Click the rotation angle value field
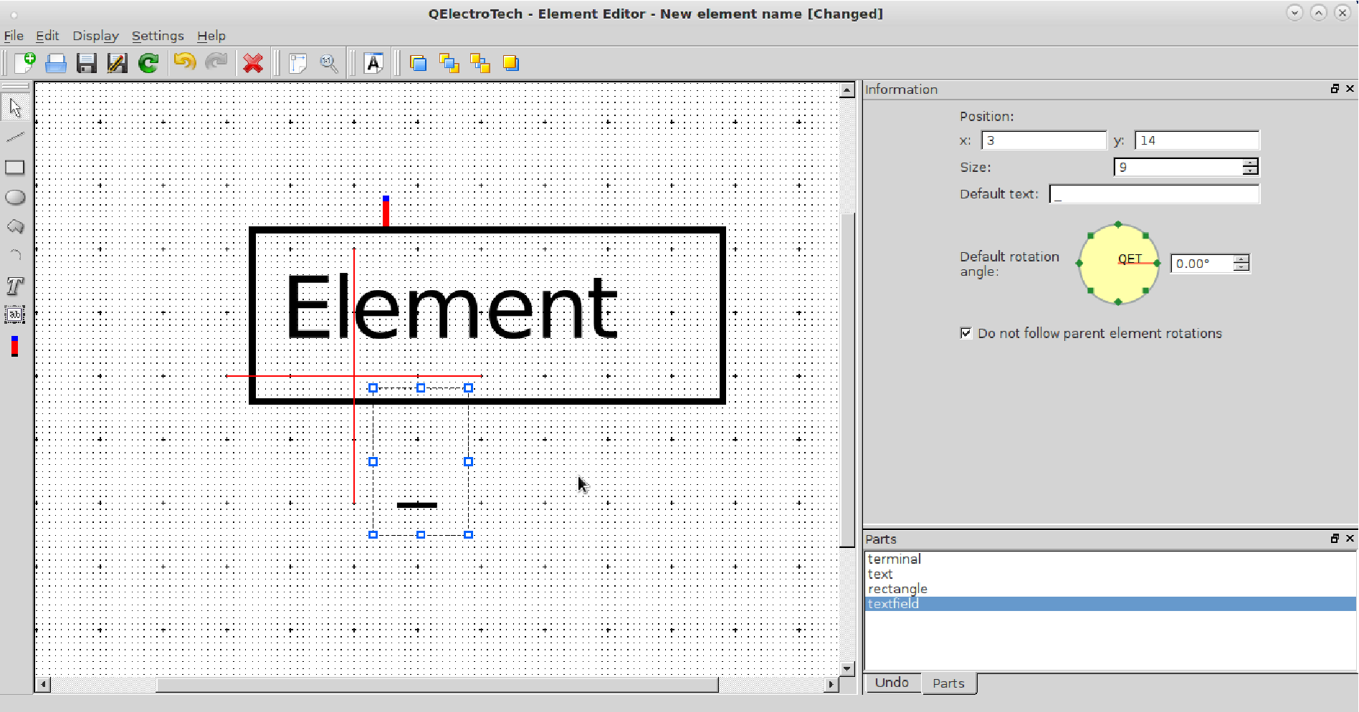The width and height of the screenshot is (1359, 712). [1202, 264]
